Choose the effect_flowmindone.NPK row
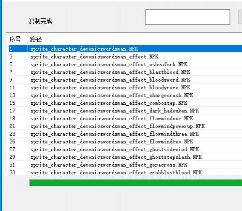Image resolution: width=242 pixels, height=211 pixels. point(125,118)
